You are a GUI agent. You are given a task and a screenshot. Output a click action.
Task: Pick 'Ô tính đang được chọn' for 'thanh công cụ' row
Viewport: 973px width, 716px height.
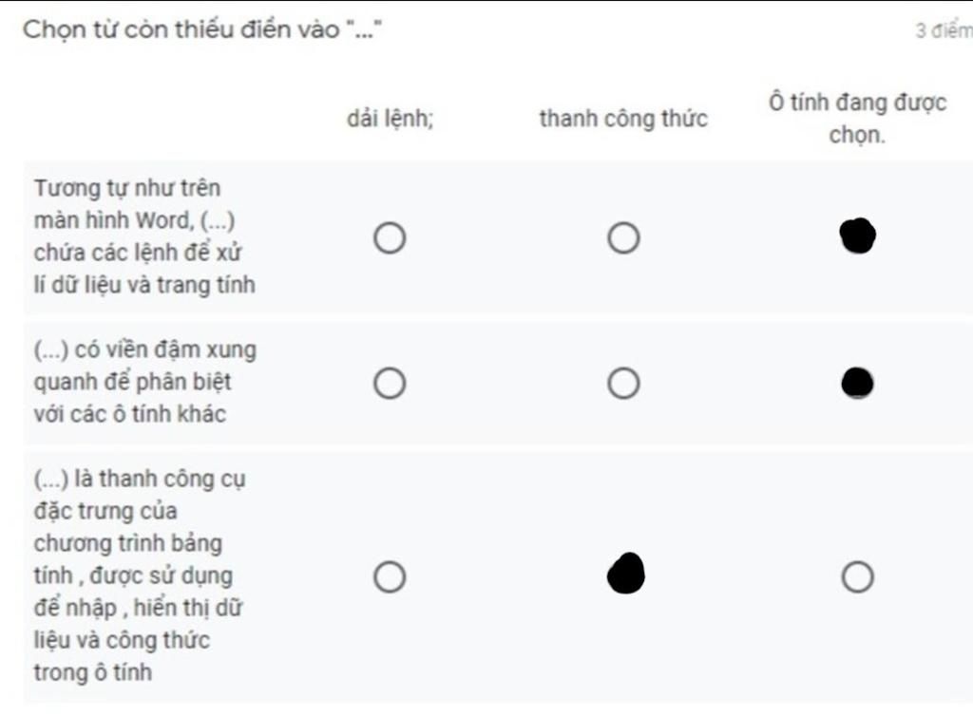click(x=858, y=576)
